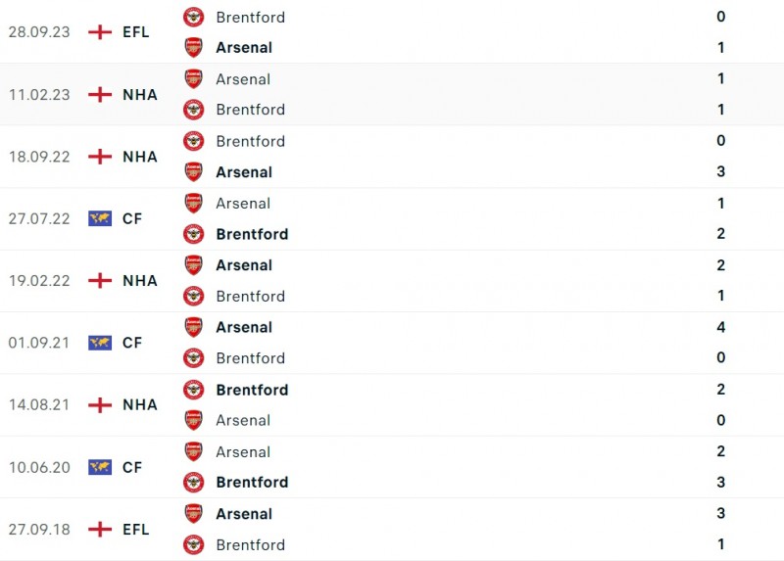This screenshot has height=561, width=784.
Task: Open Brentford team link in 28.09.23 match
Action: point(250,17)
